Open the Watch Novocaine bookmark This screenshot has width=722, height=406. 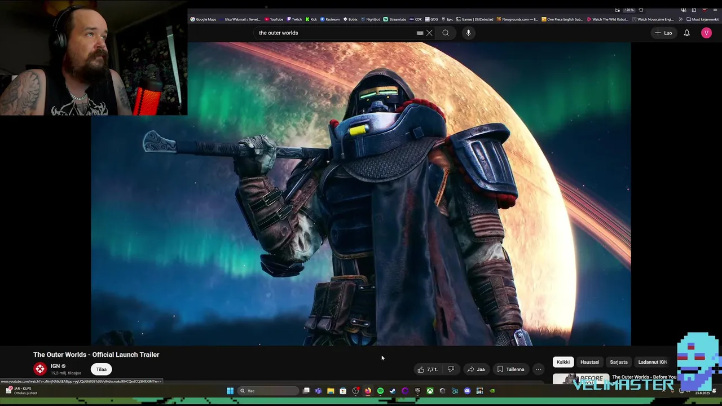pos(653,19)
